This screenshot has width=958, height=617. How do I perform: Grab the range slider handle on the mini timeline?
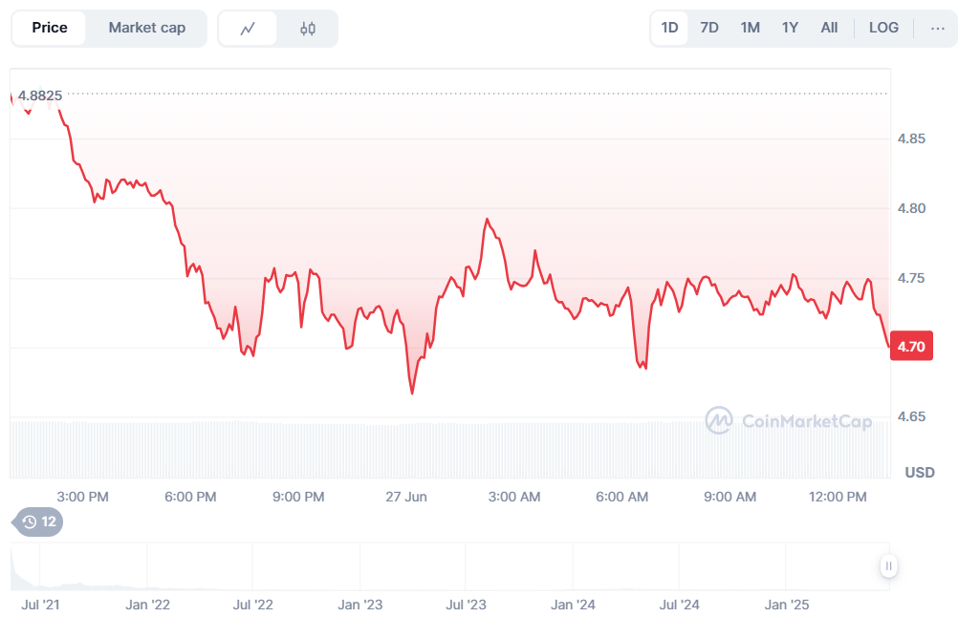(x=888, y=566)
